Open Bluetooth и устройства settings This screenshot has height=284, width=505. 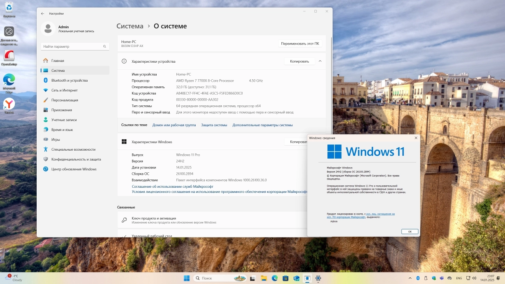tap(75, 80)
